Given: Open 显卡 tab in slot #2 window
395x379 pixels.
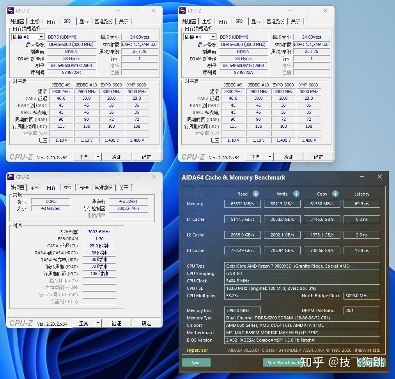Looking at the screenshot, I should pos(84,21).
